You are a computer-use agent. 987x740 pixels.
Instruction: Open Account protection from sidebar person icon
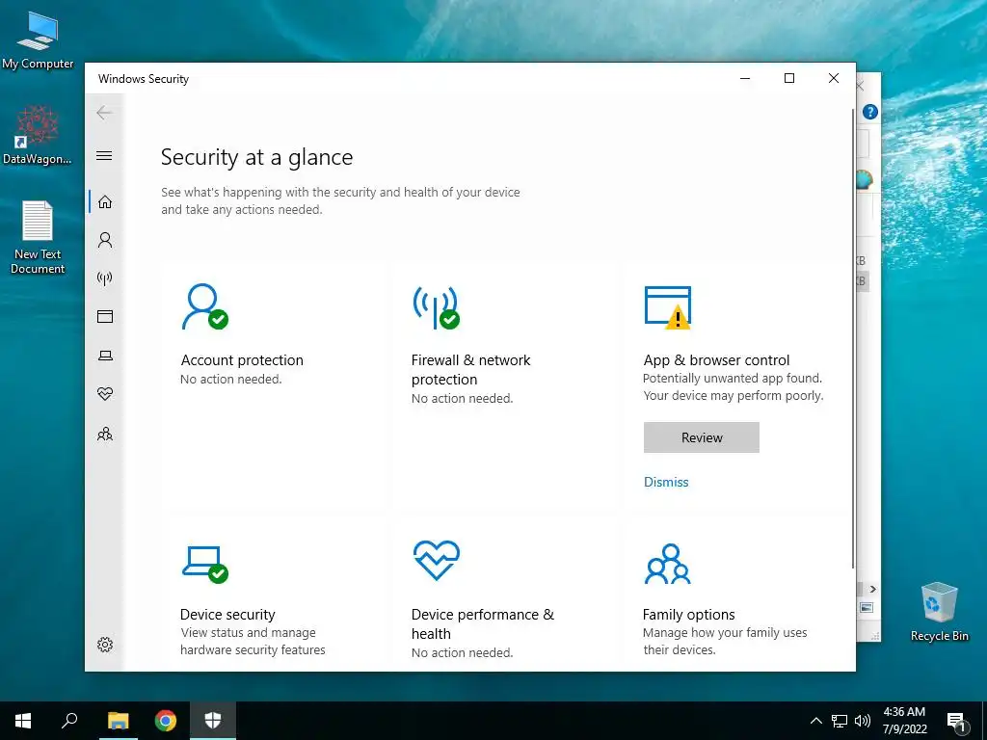point(105,240)
